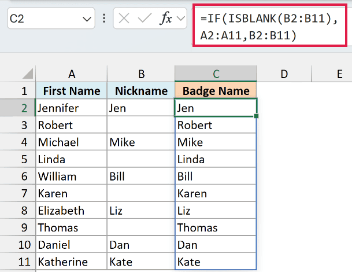352x272 pixels.
Task: Select Badge Name cell C8 'Liz'
Action: (216, 211)
